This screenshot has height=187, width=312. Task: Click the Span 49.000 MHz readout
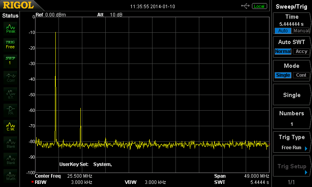241,176
